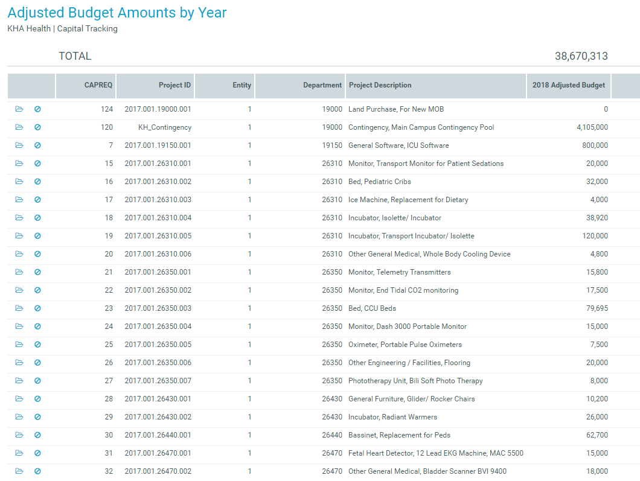Click the Department column header
Viewport: 640px width, 481px height.
pyautogui.click(x=300, y=86)
